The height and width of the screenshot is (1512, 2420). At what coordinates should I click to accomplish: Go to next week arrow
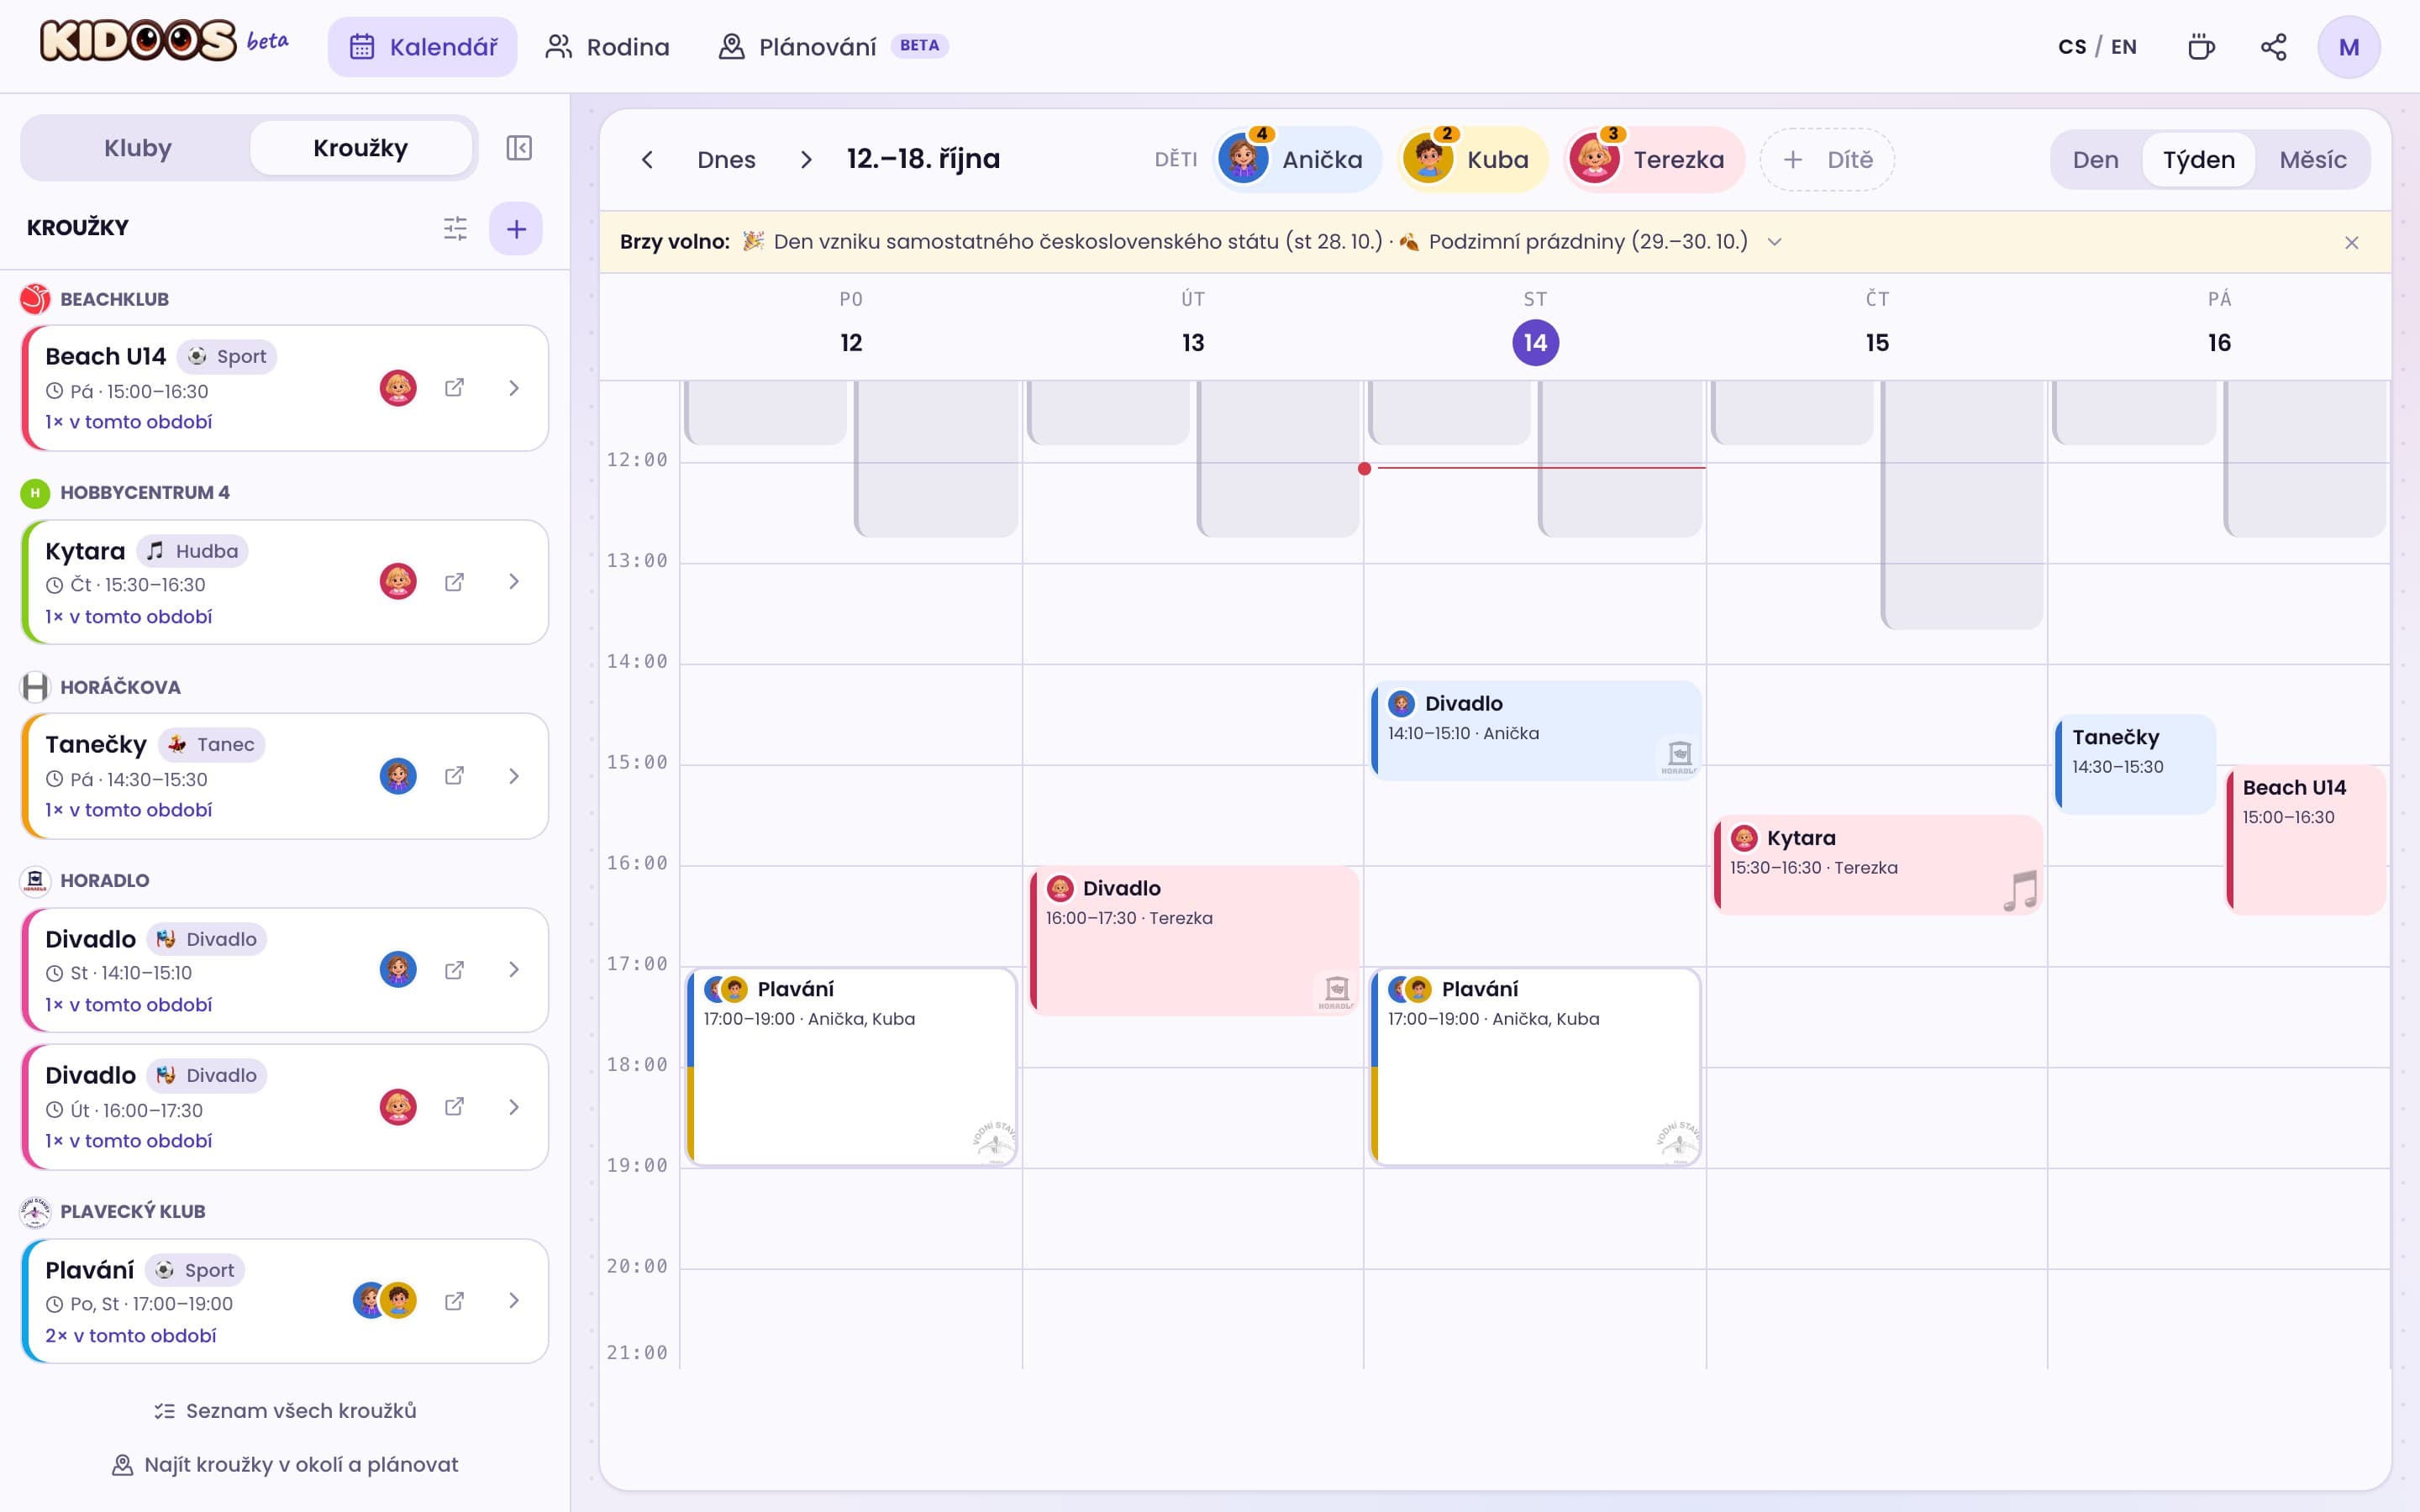click(x=806, y=160)
